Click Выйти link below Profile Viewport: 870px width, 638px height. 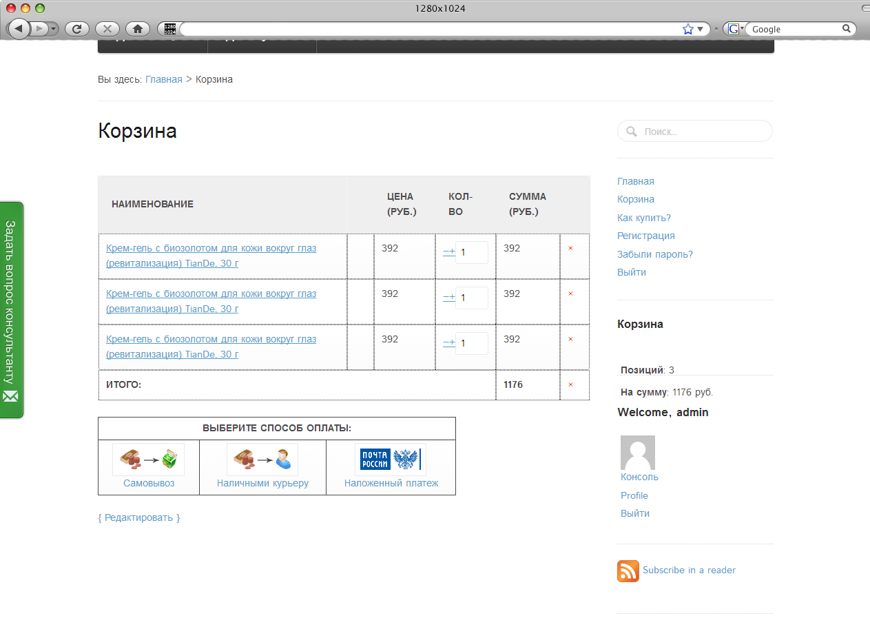click(635, 513)
